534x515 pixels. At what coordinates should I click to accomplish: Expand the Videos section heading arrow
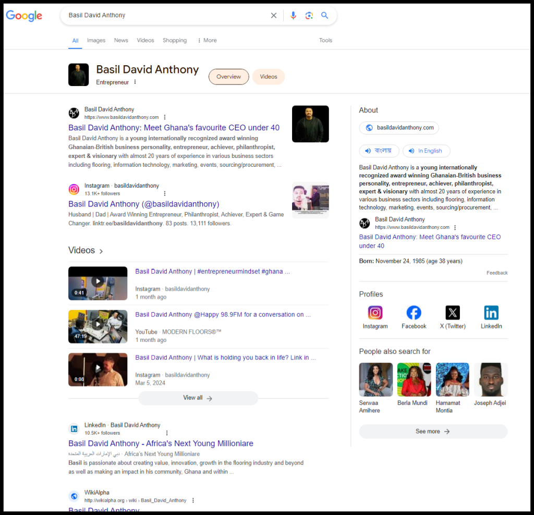point(101,251)
